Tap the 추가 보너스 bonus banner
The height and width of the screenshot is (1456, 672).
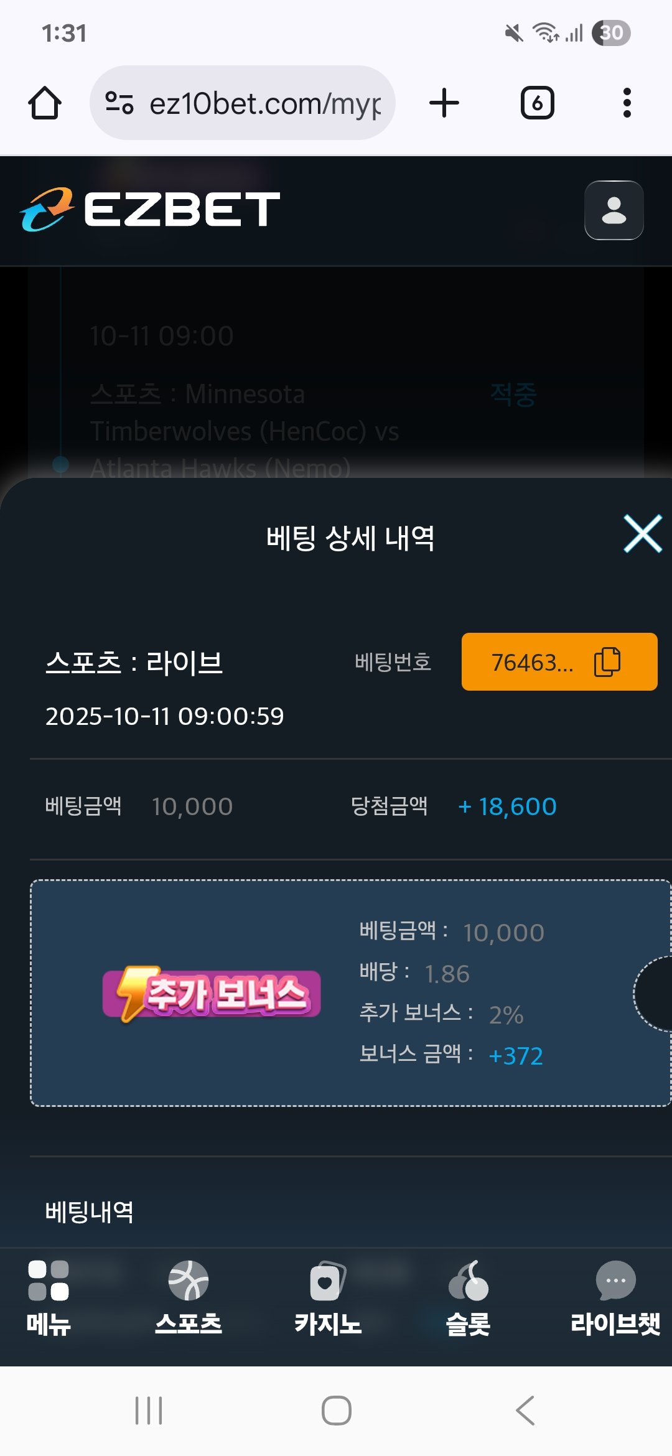tap(212, 994)
